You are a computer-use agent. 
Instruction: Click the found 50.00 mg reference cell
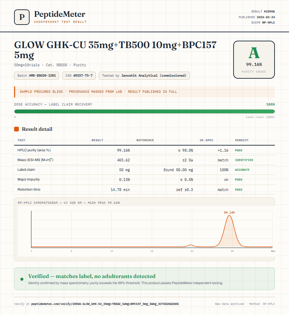click(178, 170)
